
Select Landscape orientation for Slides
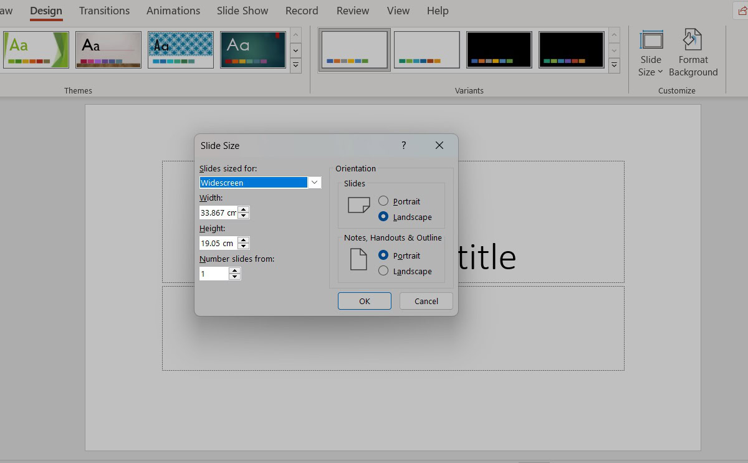coord(383,217)
